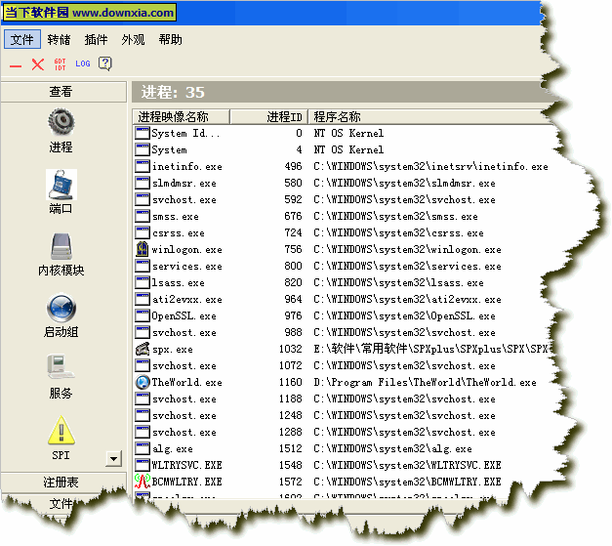Image resolution: width=612 pixels, height=546 pixels.
Task: Select the lsass.exe process row
Action: click(x=342, y=282)
